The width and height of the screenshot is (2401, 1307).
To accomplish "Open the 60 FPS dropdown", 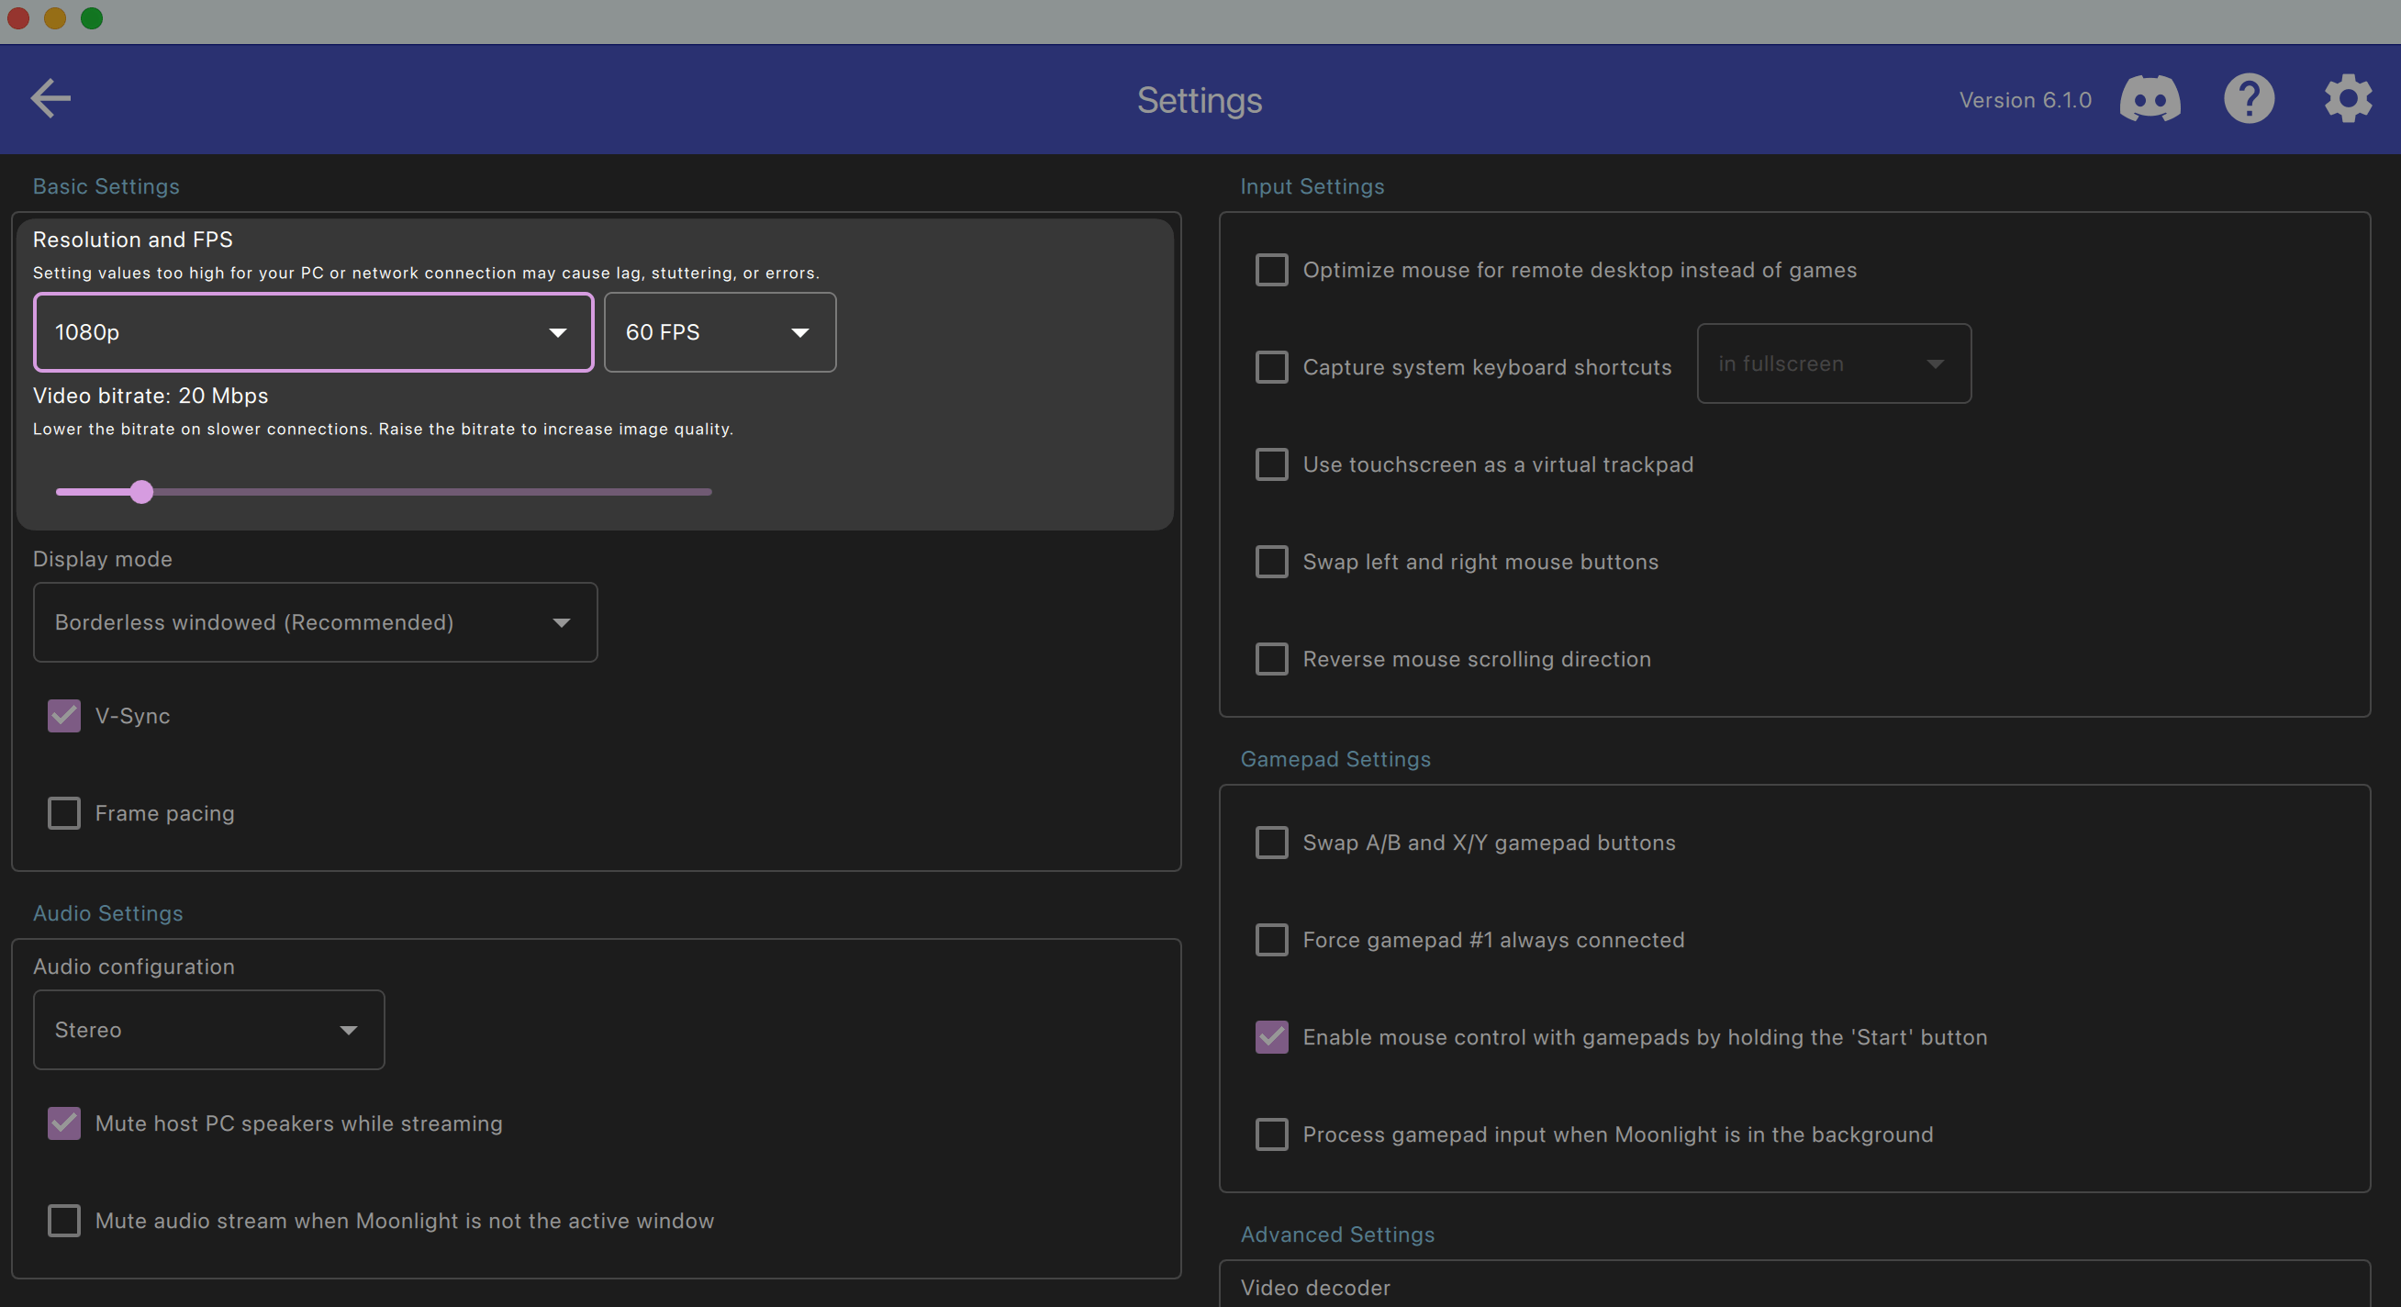I will click(x=720, y=333).
